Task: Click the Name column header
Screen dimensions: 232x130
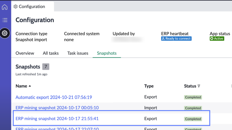Action: (x=21, y=86)
